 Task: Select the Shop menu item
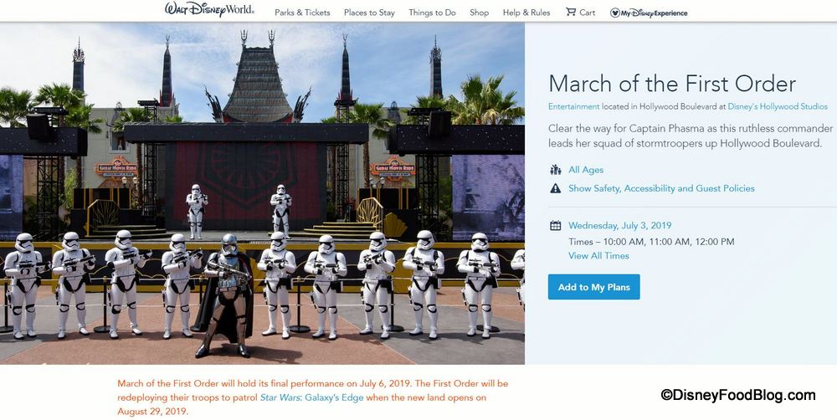(x=479, y=13)
